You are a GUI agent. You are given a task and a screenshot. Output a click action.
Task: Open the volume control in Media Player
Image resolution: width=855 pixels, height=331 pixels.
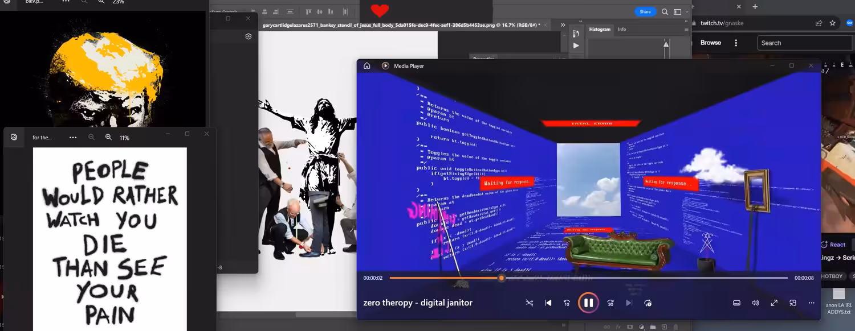755,303
